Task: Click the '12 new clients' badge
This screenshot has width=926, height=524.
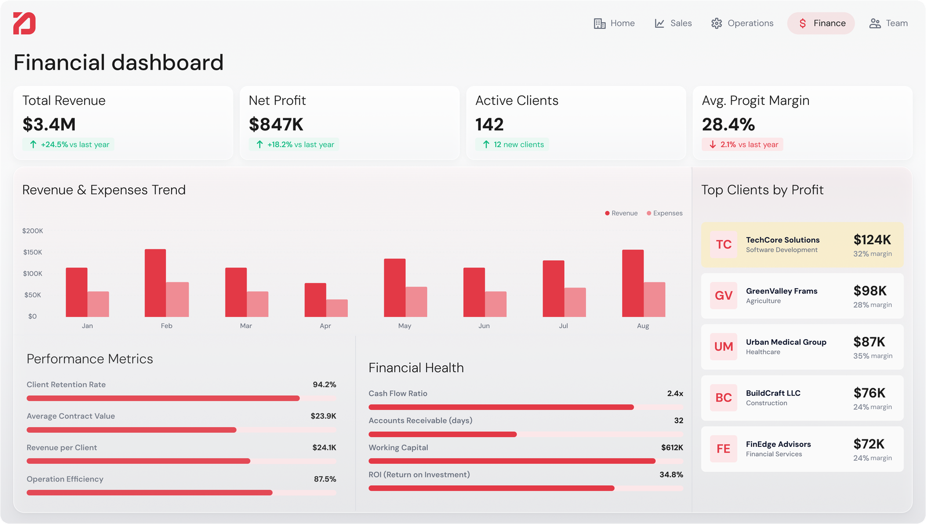Action: pyautogui.click(x=512, y=144)
